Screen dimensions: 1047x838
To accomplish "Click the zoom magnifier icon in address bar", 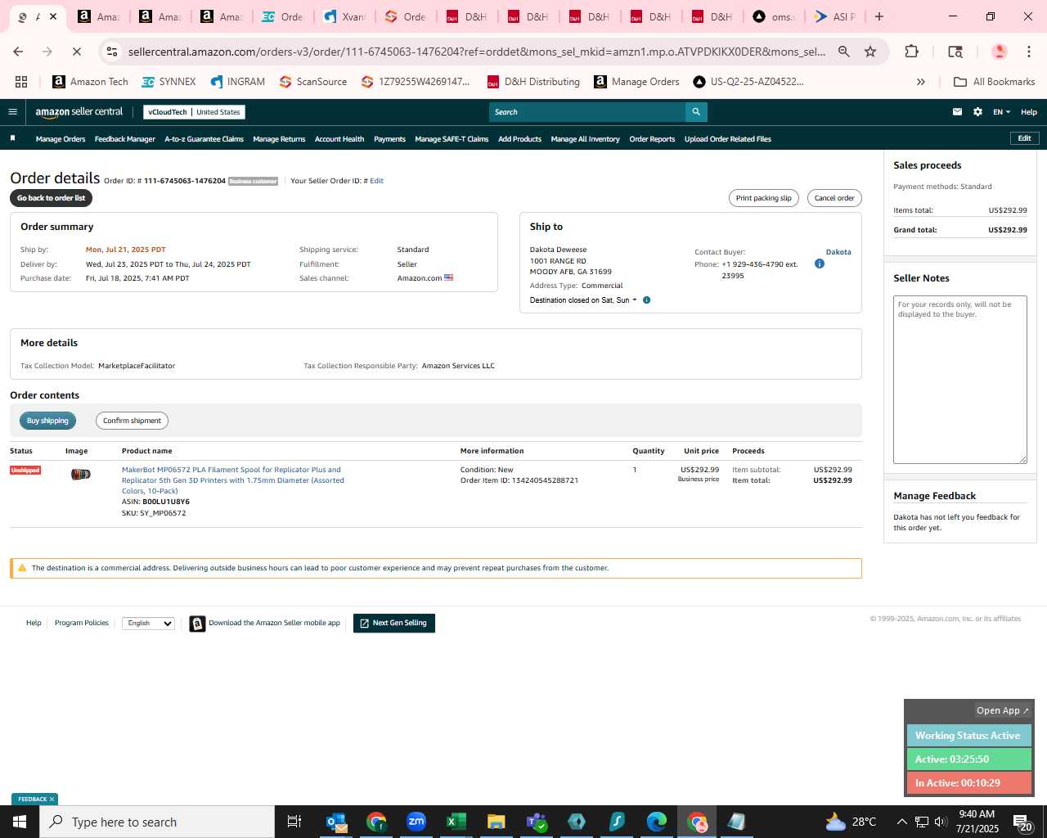I will click(844, 52).
